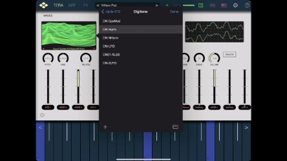Viewport: 287px width, 161px height.
Task: Open the Velocity mod source right of ADSR 1
Action: (230, 107)
